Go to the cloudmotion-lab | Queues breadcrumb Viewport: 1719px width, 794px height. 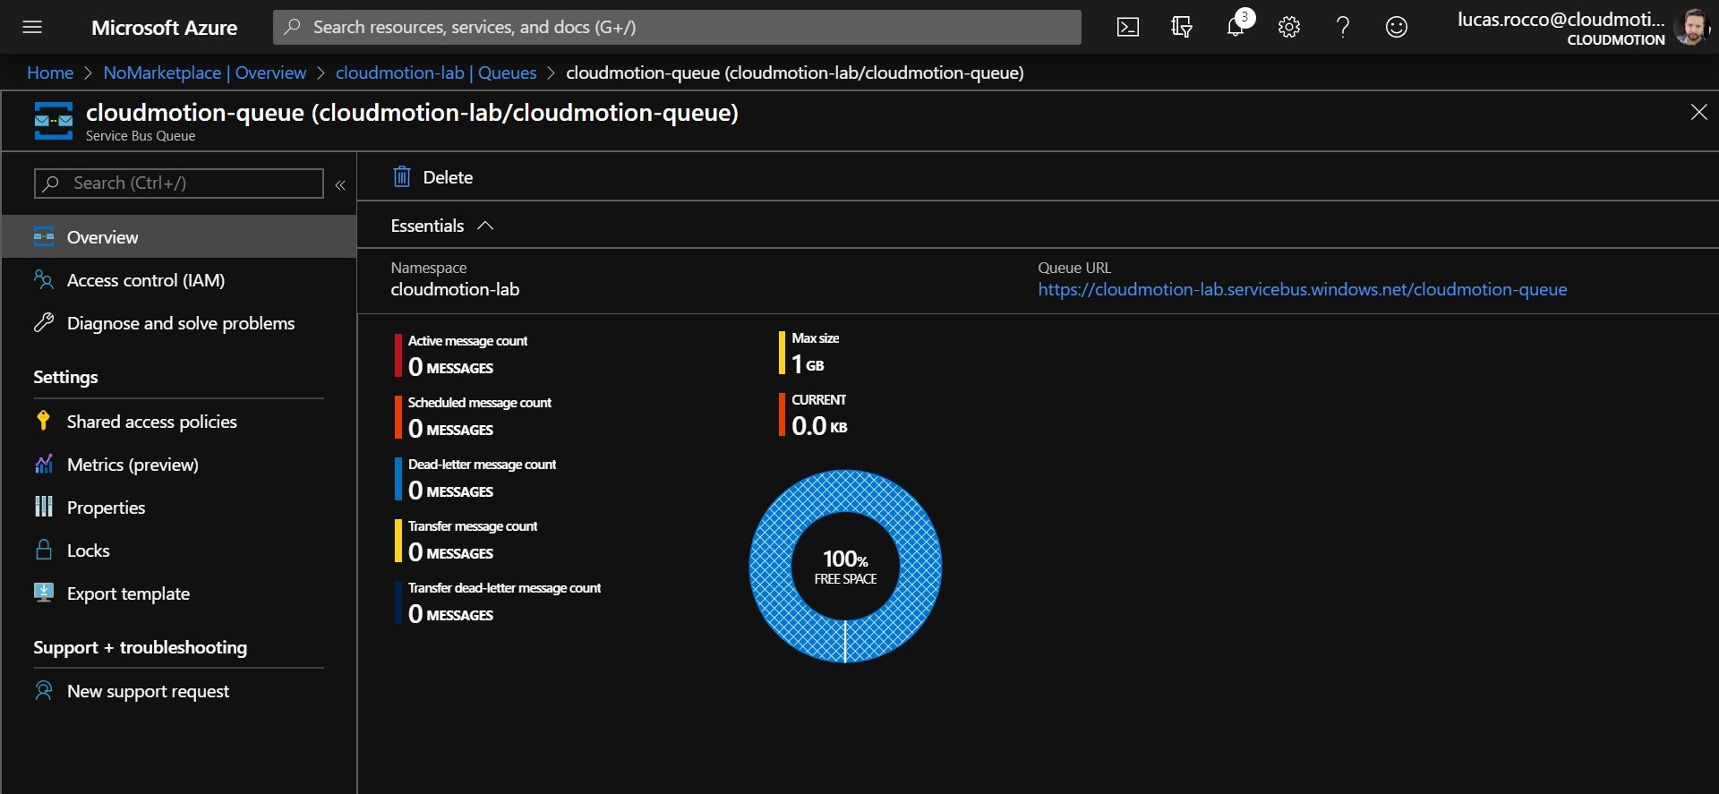coord(436,73)
